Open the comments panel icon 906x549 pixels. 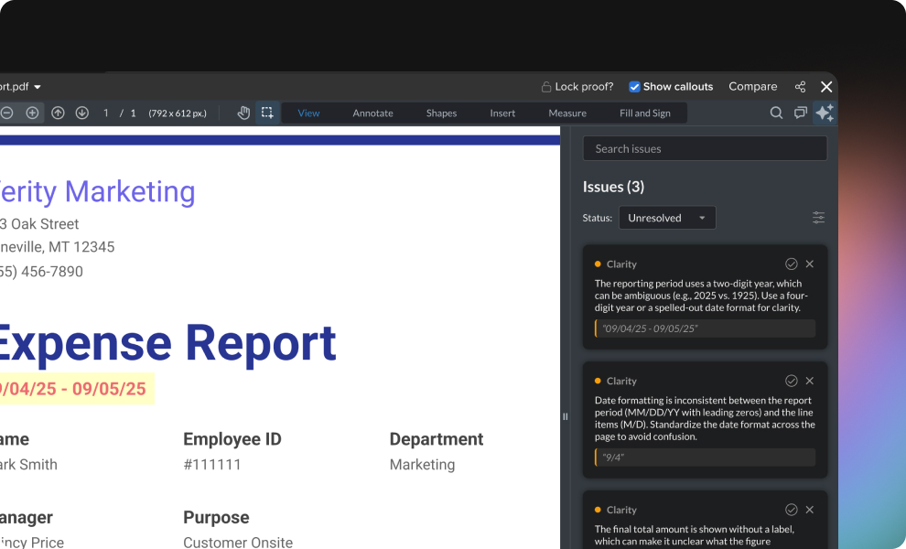[800, 113]
